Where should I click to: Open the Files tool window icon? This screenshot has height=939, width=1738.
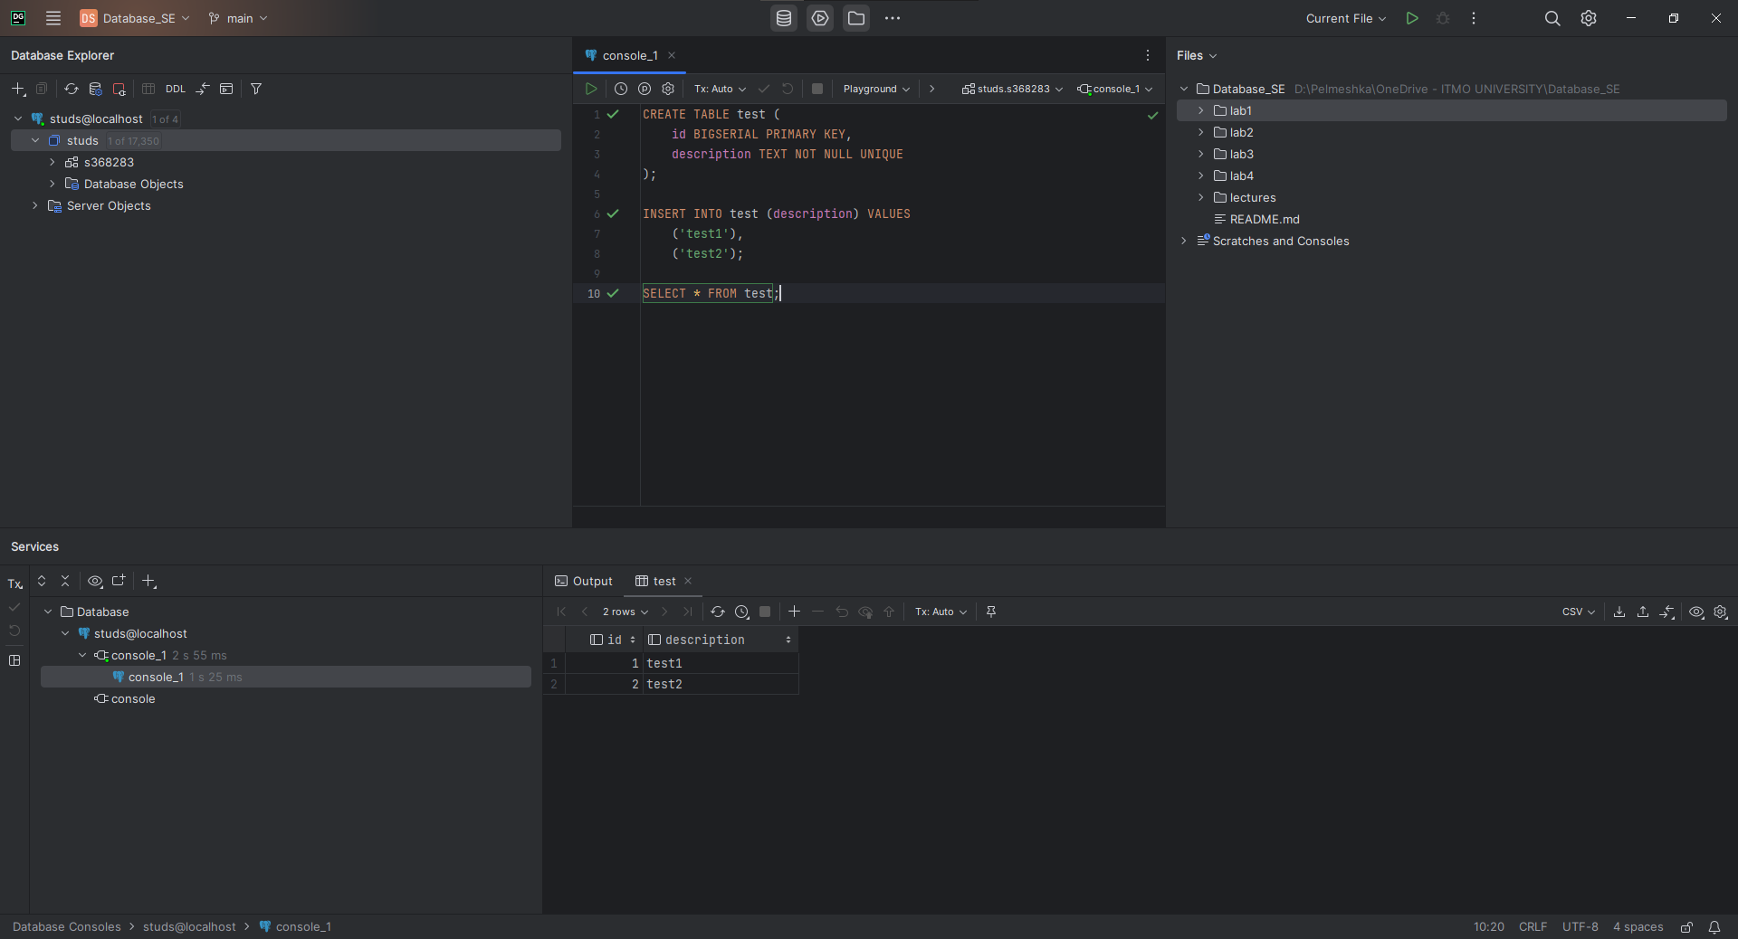(x=856, y=18)
